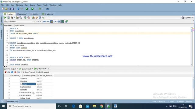Toggle Highlight occurrences in find bar
Screen dimensions: 195x109
[51, 21]
